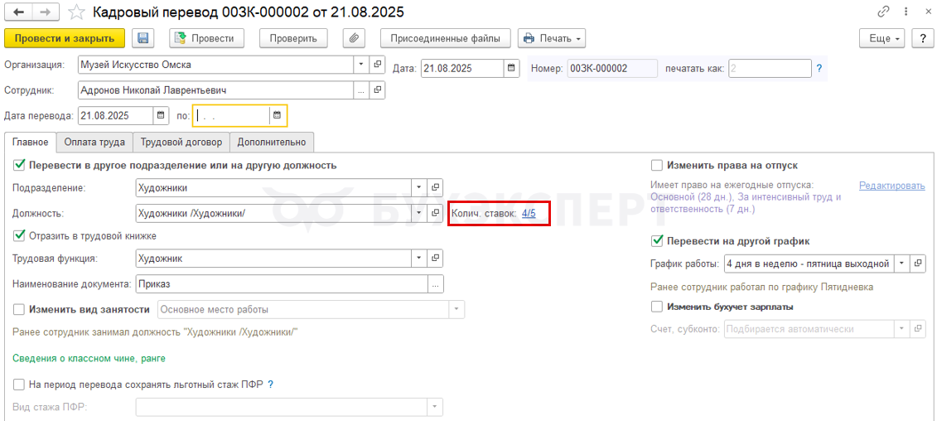Save document with the floppy disk icon
937x421 pixels.
(x=142, y=38)
